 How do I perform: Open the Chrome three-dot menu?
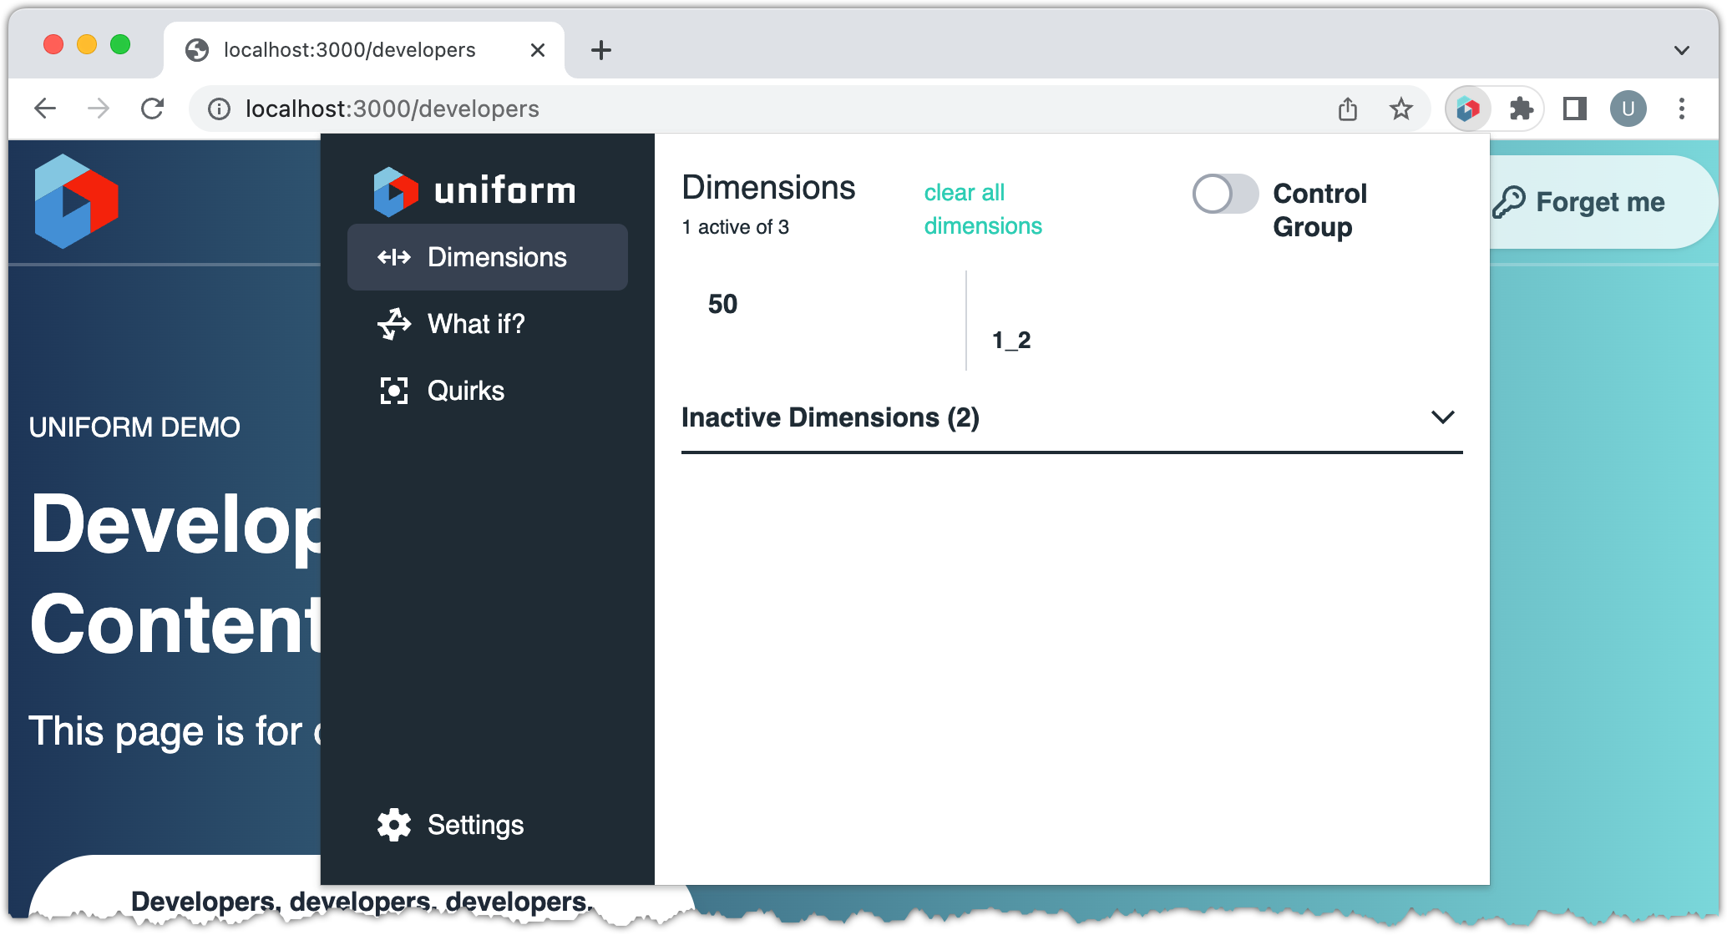1681,109
